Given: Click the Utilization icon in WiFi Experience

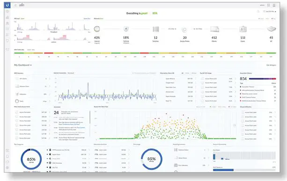Looking at the screenshot, I should [x=17, y=94].
